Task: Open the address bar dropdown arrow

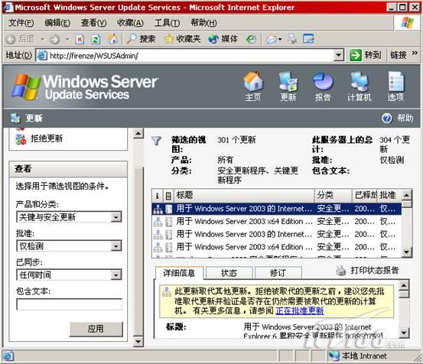Action: pyautogui.click(x=339, y=56)
